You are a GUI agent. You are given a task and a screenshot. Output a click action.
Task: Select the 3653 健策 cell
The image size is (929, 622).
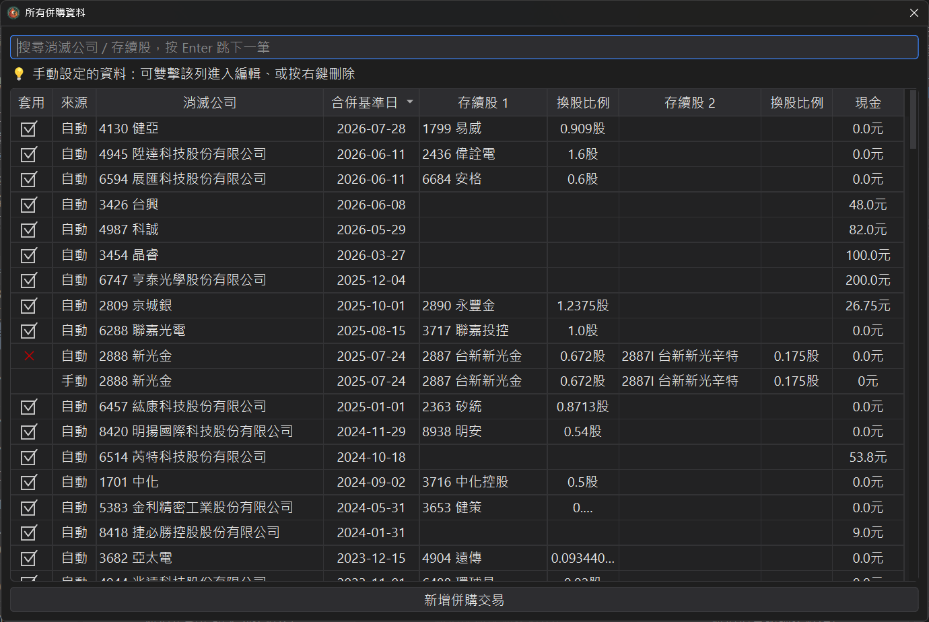coord(483,508)
